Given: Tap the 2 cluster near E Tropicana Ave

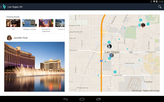Looking at the screenshot, I should (x=115, y=72).
